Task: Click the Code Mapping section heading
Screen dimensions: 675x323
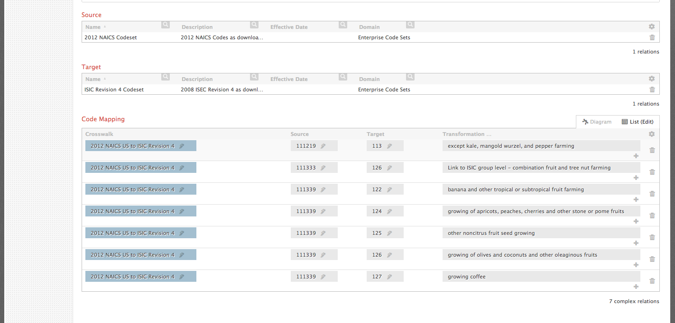Action: 103,119
